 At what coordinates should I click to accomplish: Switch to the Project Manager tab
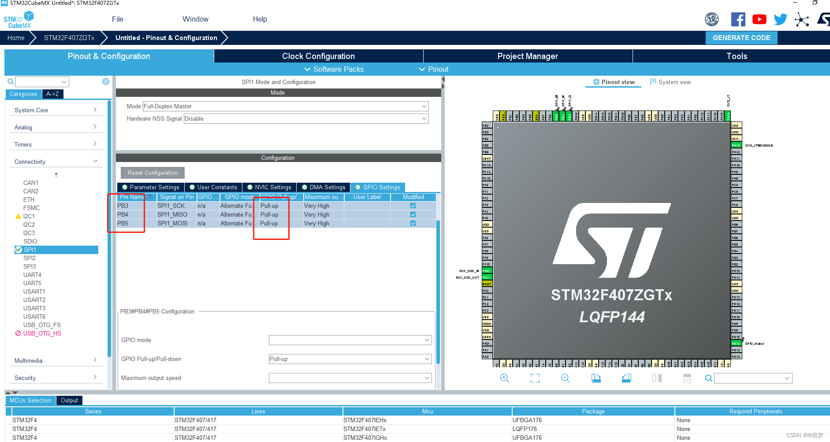point(528,56)
